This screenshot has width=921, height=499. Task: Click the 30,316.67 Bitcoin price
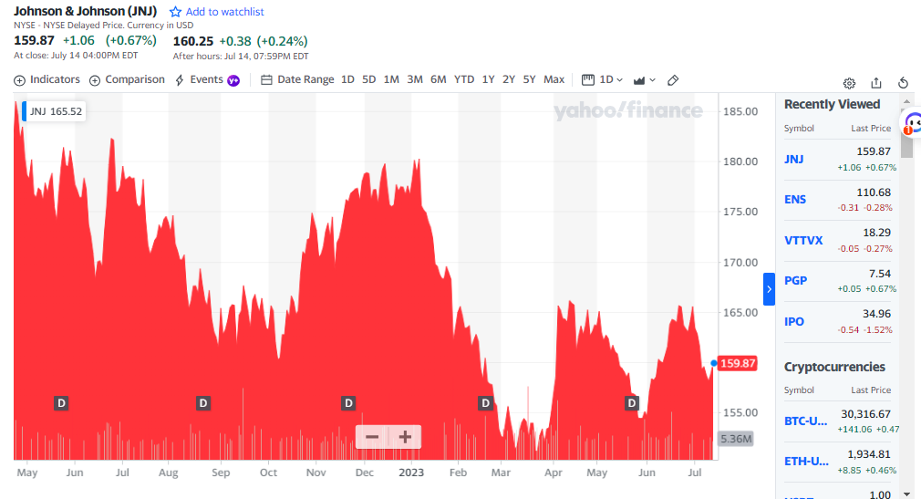[x=865, y=414]
